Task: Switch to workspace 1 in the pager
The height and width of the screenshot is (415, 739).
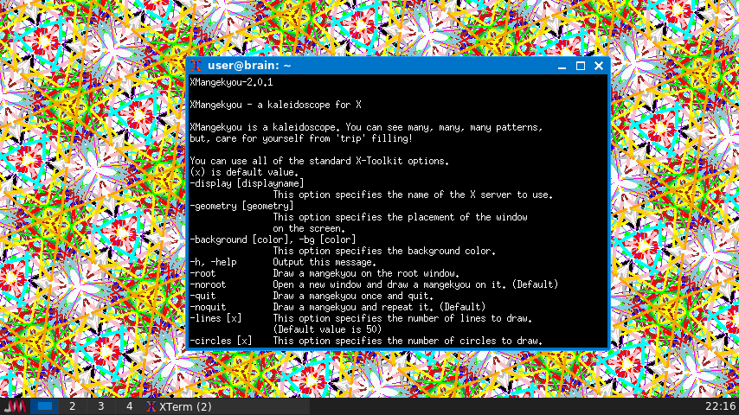Action: click(45, 406)
